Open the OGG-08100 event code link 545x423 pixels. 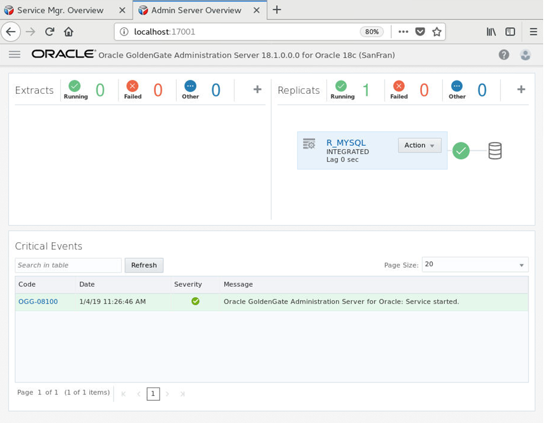38,302
